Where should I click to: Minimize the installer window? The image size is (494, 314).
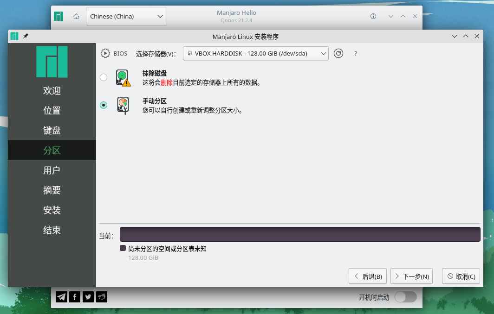click(454, 36)
